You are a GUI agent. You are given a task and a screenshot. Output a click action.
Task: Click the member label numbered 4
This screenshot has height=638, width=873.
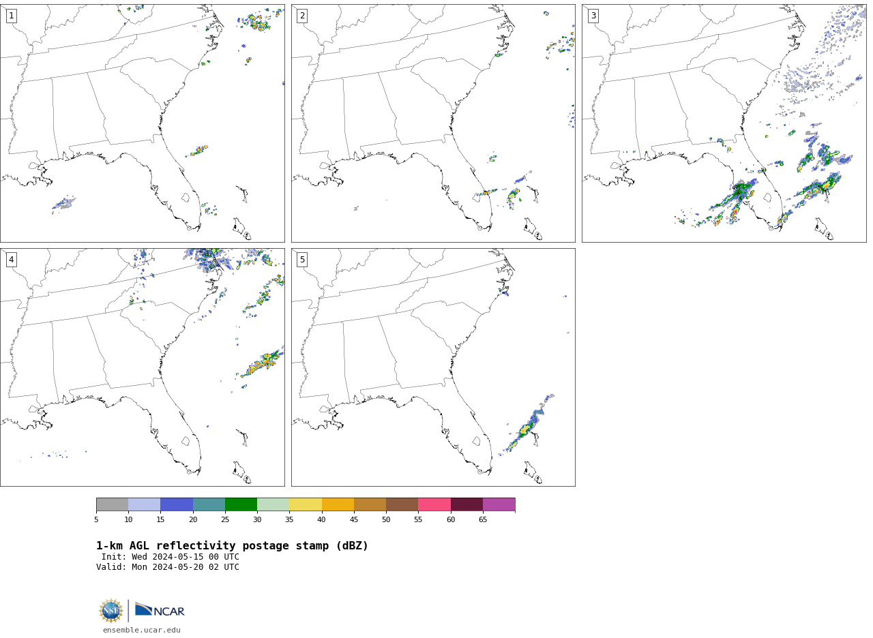(x=11, y=260)
